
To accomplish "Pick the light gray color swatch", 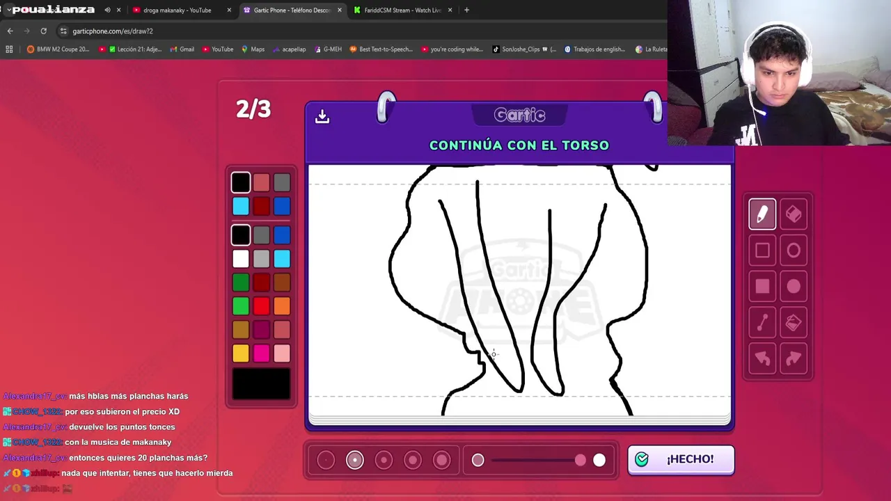I will pyautogui.click(x=261, y=259).
